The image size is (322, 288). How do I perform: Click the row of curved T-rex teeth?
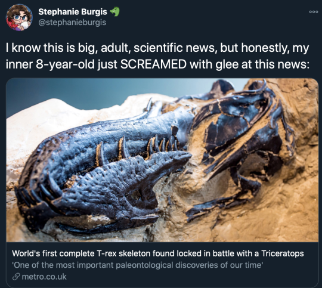point(138,150)
